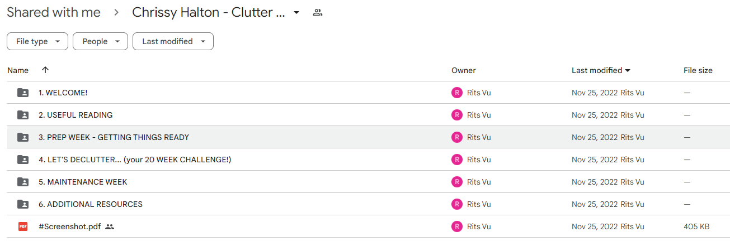Expand the Chrissy Halton folder title dropdown arrow
Viewport: 730px width, 251px height.
296,12
